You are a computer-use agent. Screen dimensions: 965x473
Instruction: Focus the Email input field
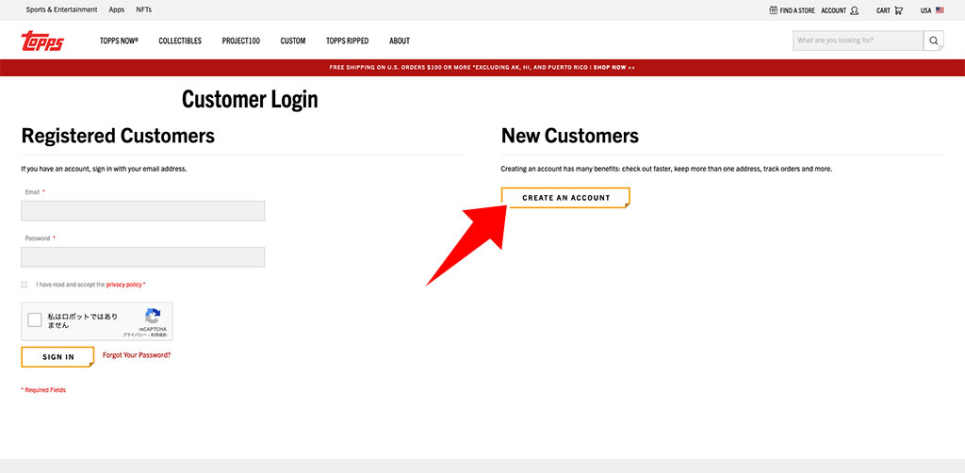tap(143, 210)
